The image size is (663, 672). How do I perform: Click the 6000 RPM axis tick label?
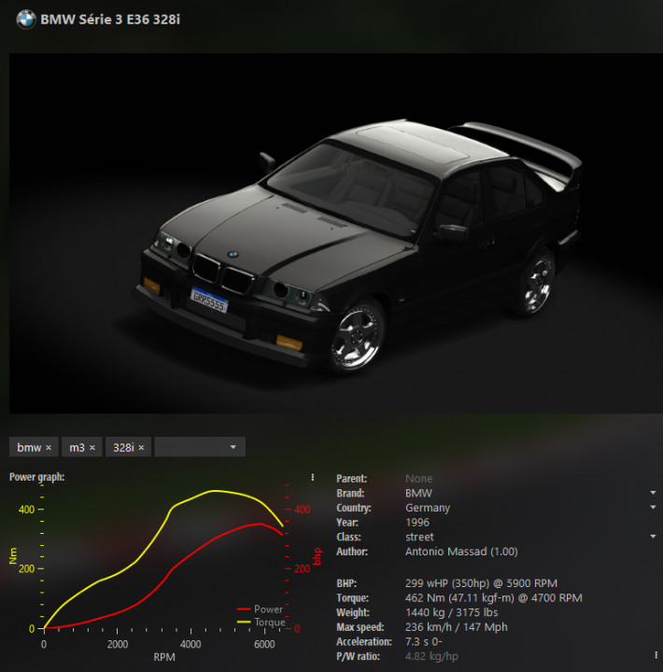(x=264, y=644)
